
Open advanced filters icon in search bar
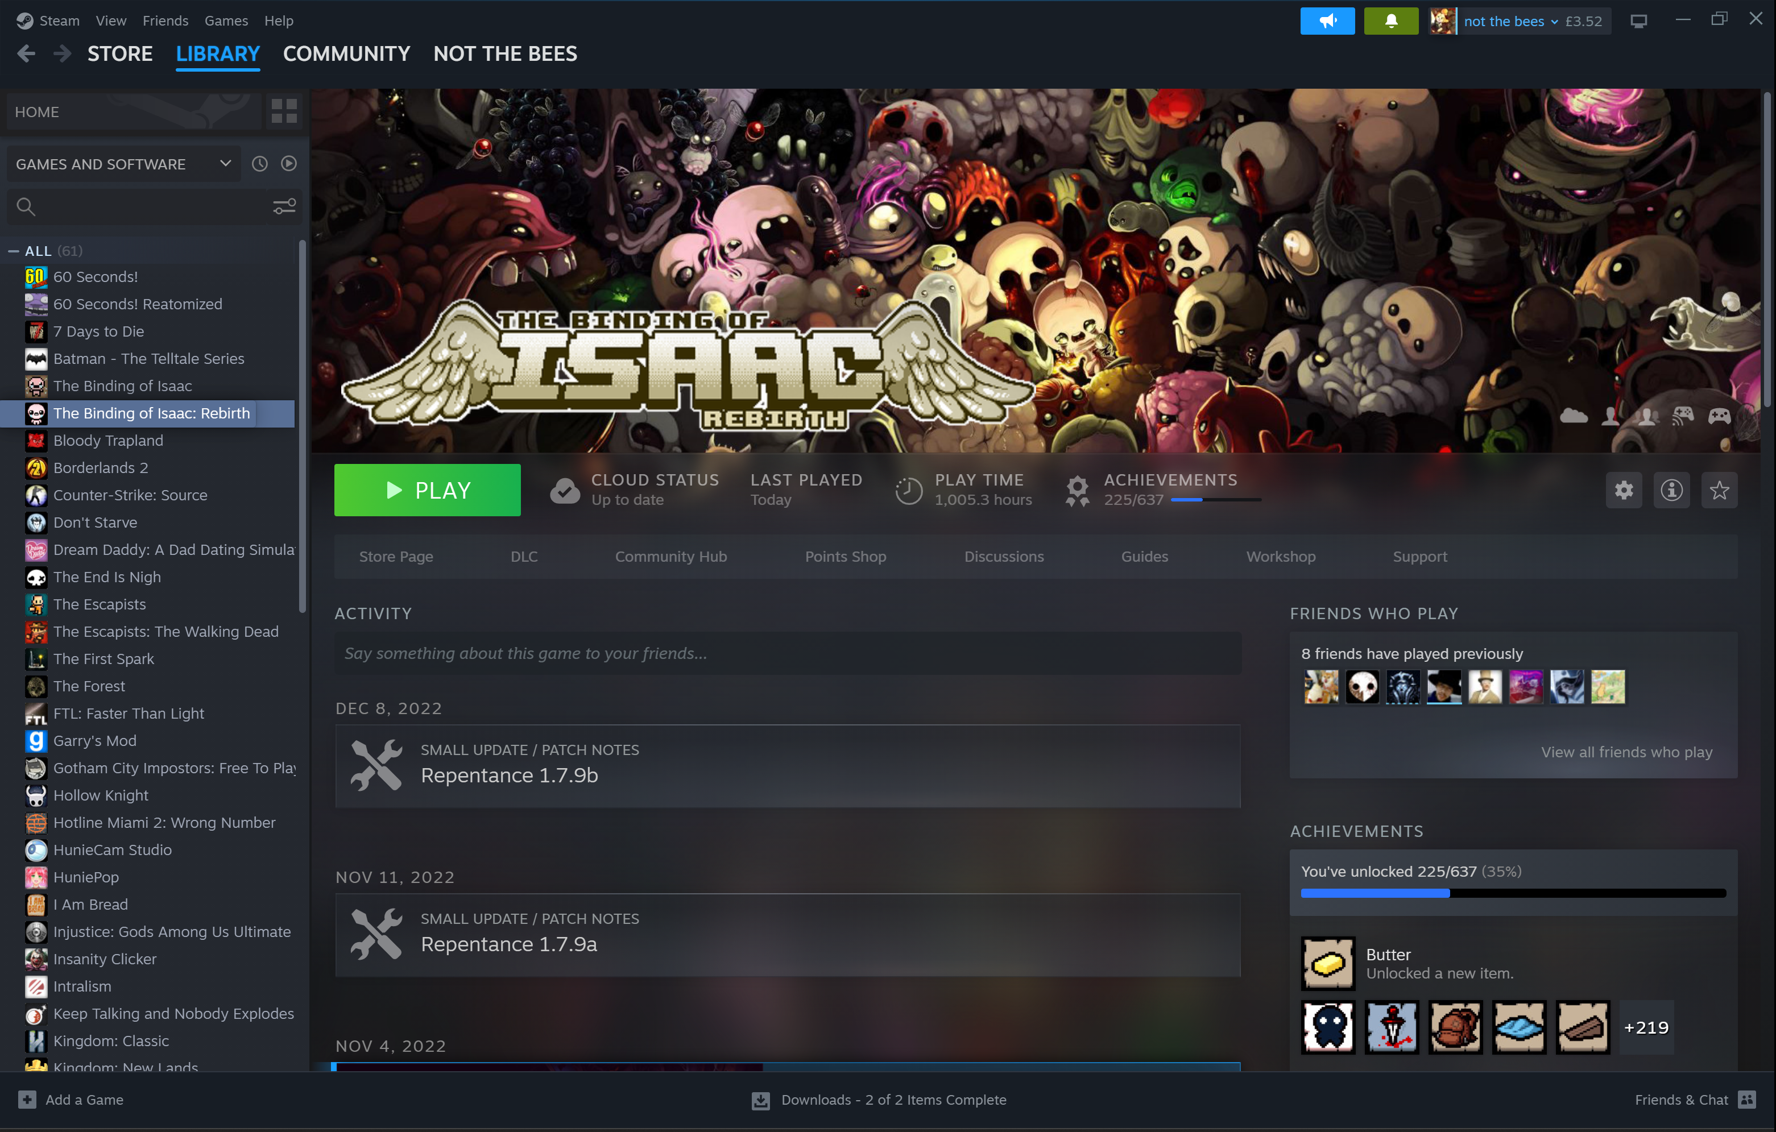[x=284, y=206]
